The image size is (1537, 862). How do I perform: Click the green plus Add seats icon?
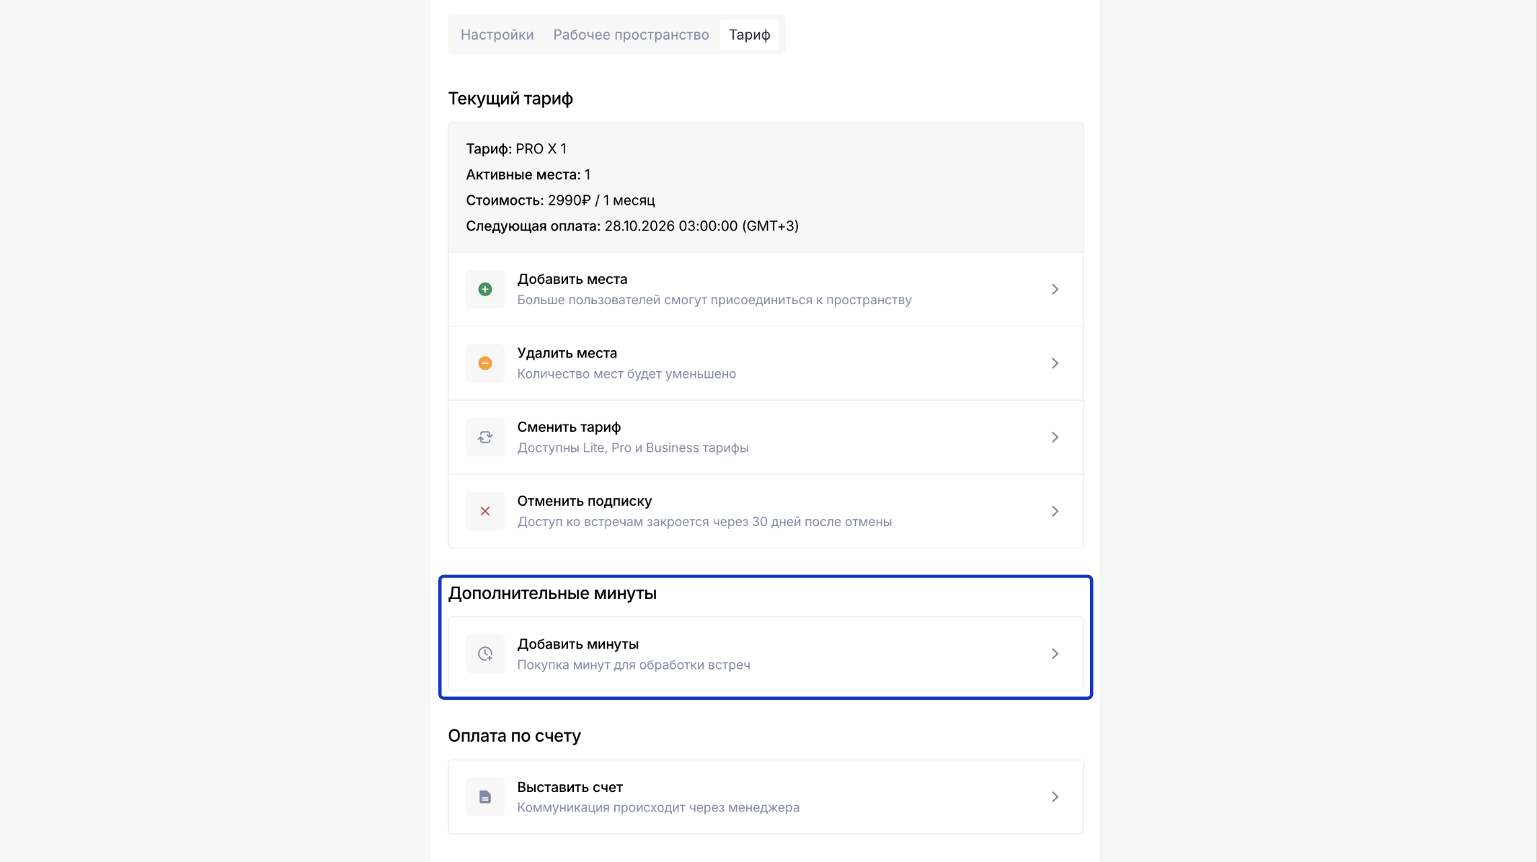click(x=484, y=289)
